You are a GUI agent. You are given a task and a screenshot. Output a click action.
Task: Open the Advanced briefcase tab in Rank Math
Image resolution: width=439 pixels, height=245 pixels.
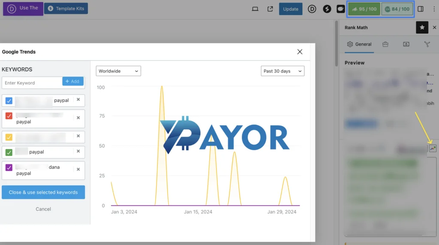pyautogui.click(x=385, y=44)
